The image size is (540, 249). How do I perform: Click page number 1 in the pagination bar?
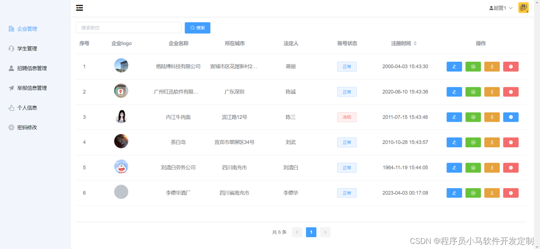point(311,232)
